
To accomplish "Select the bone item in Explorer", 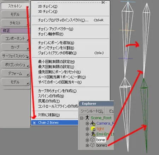I will point(101,140).
